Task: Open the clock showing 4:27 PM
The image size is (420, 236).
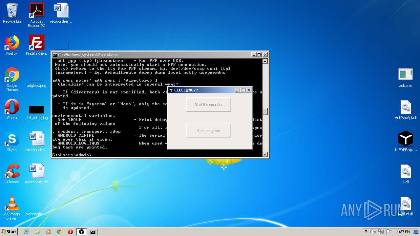Action: pos(403,232)
